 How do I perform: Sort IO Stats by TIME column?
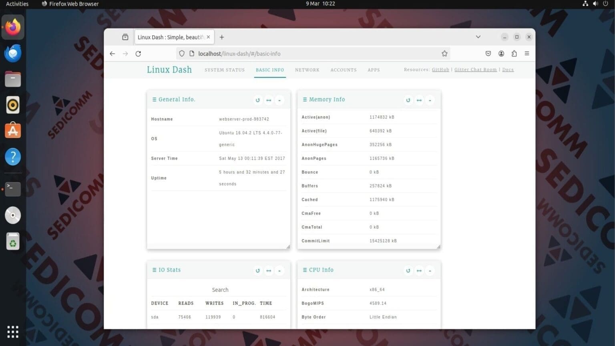(266, 304)
